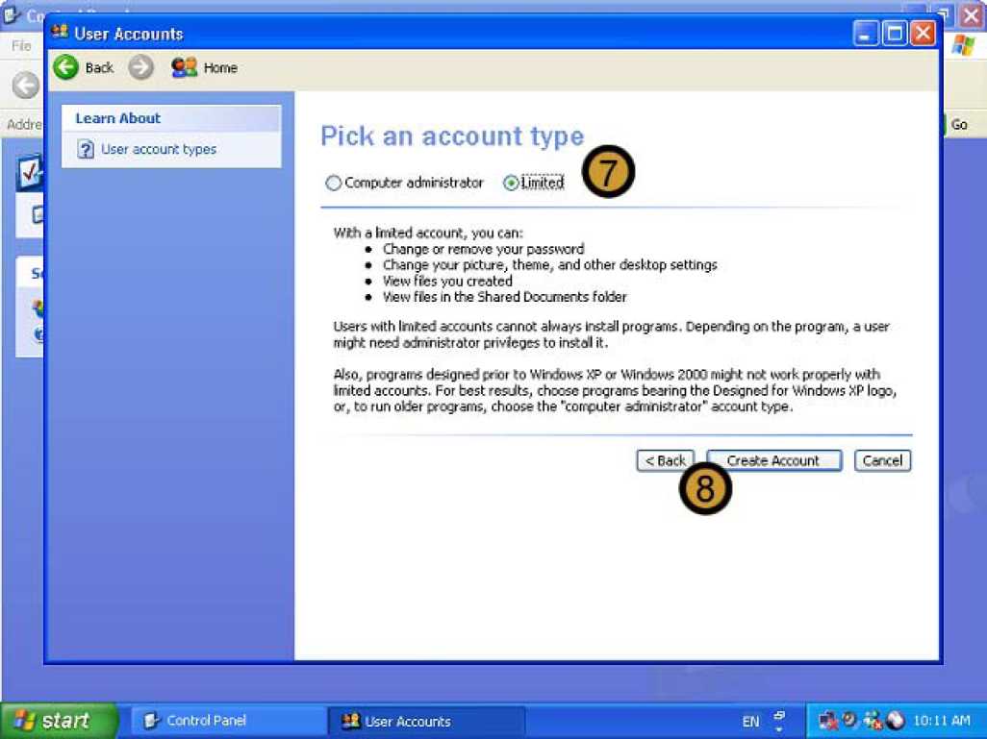
Task: Select the Computer administrator radio button
Action: click(x=333, y=183)
